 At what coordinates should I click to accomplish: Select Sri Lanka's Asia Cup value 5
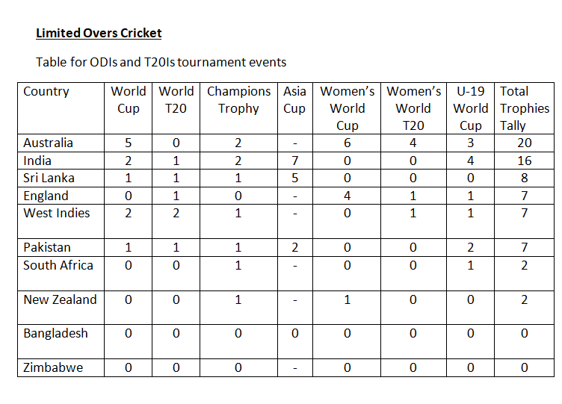click(x=294, y=178)
